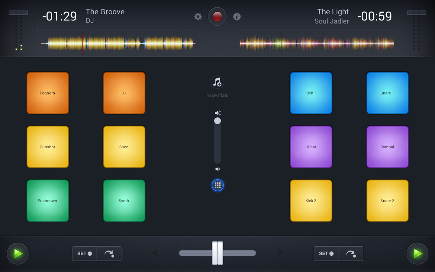Mute sampler volume with lower speaker icon
This screenshot has width=435, height=272.
pos(217,169)
